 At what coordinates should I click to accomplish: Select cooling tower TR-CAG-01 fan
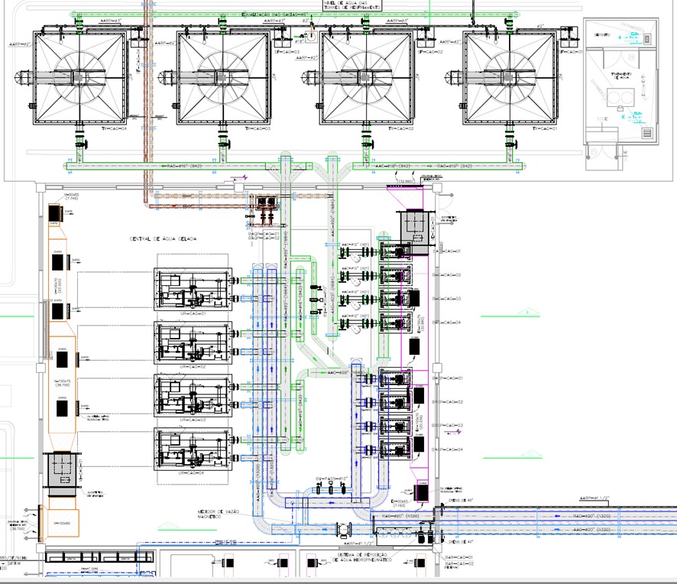pyautogui.click(x=508, y=76)
